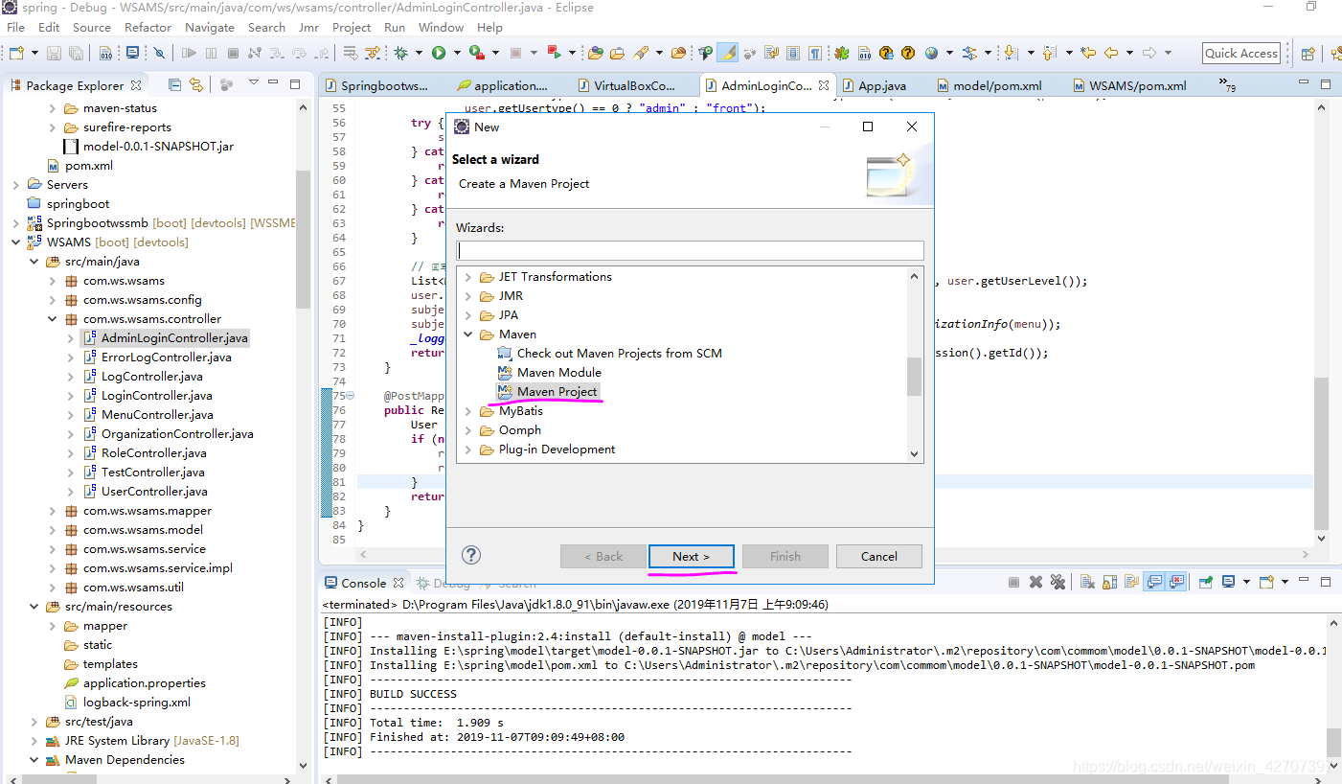Collapse the WSAMS project node
This screenshot has height=784, width=1342.
[x=16, y=242]
